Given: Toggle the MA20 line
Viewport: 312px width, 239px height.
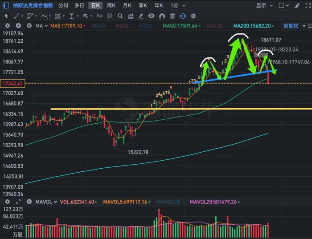Looking at the screenshot, I should pos(146,26).
